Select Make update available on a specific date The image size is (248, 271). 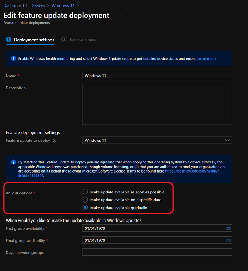point(85,200)
